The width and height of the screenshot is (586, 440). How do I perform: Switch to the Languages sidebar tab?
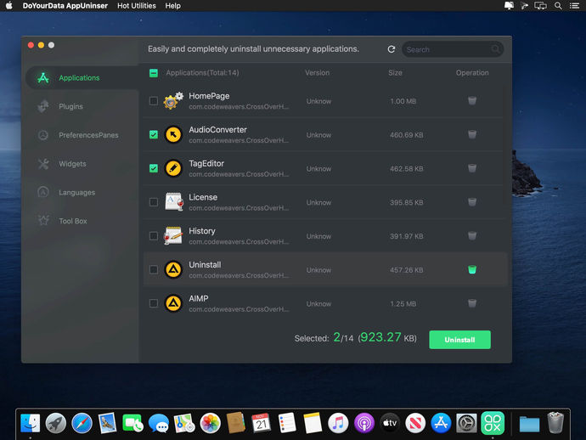tap(82, 193)
